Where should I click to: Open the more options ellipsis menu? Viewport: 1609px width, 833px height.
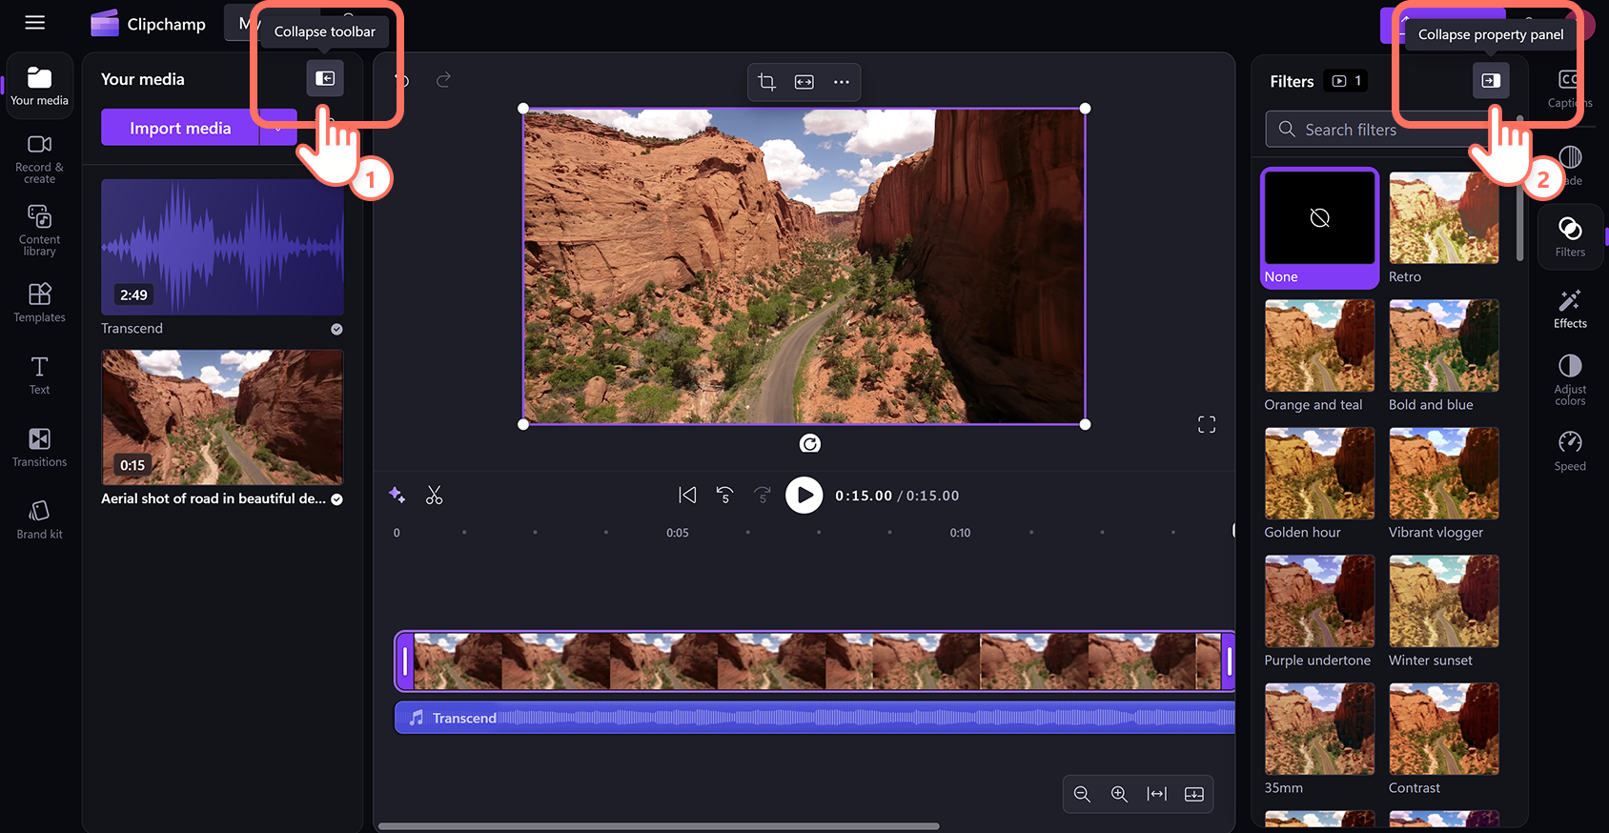pos(841,82)
